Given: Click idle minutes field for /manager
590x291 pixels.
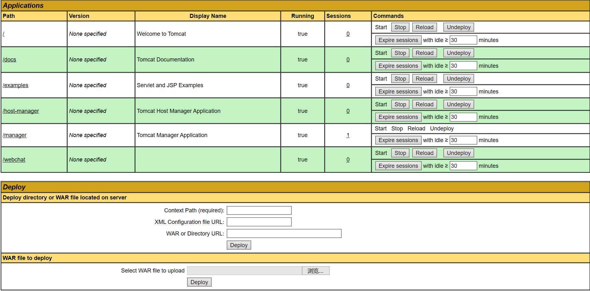Looking at the screenshot, I should (x=463, y=140).
